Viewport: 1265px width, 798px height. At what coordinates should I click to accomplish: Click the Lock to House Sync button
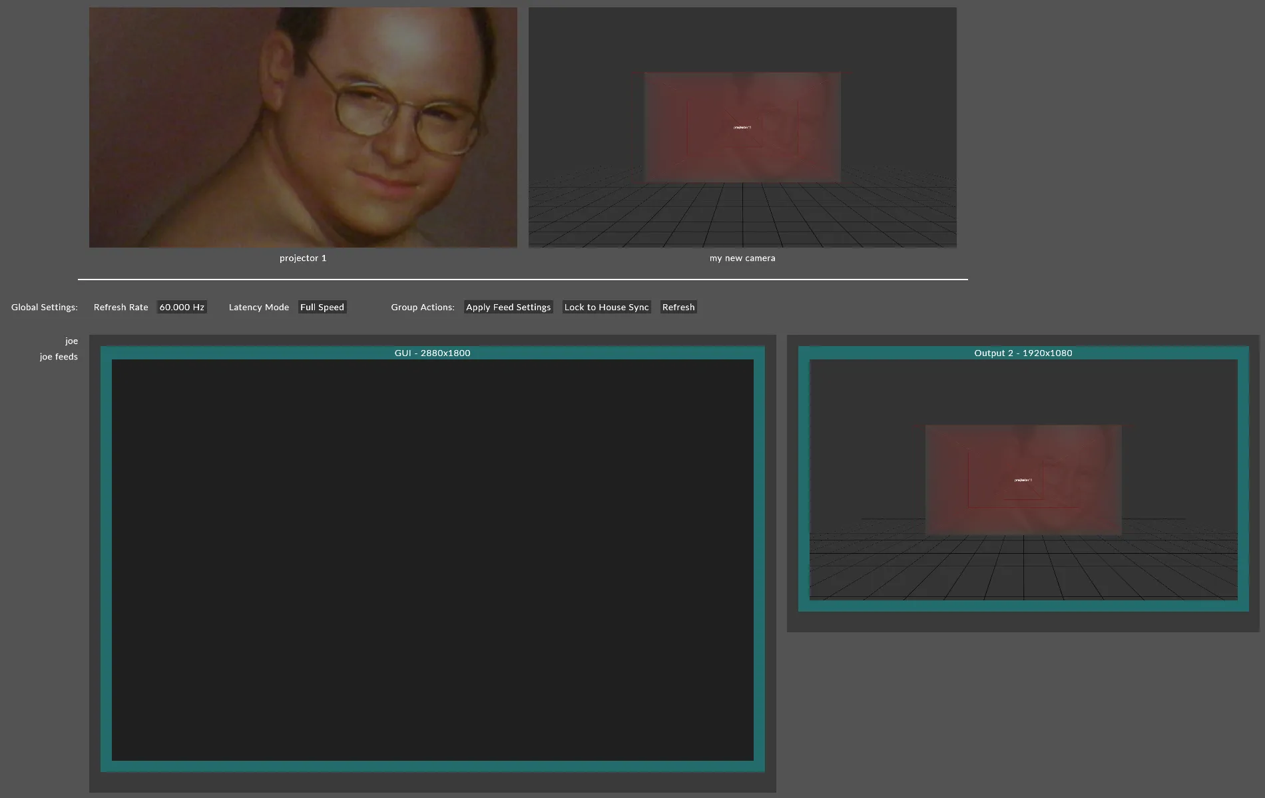click(x=606, y=307)
